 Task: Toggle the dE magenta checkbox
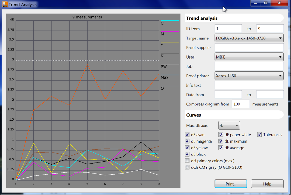click(187, 141)
